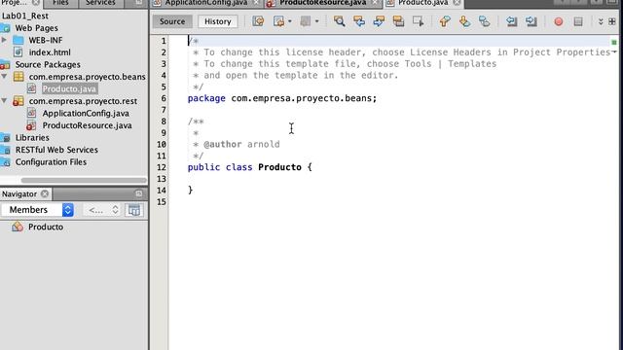The width and height of the screenshot is (623, 350).
Task: Click the greyed Forward toolbar icon
Action: [305, 21]
